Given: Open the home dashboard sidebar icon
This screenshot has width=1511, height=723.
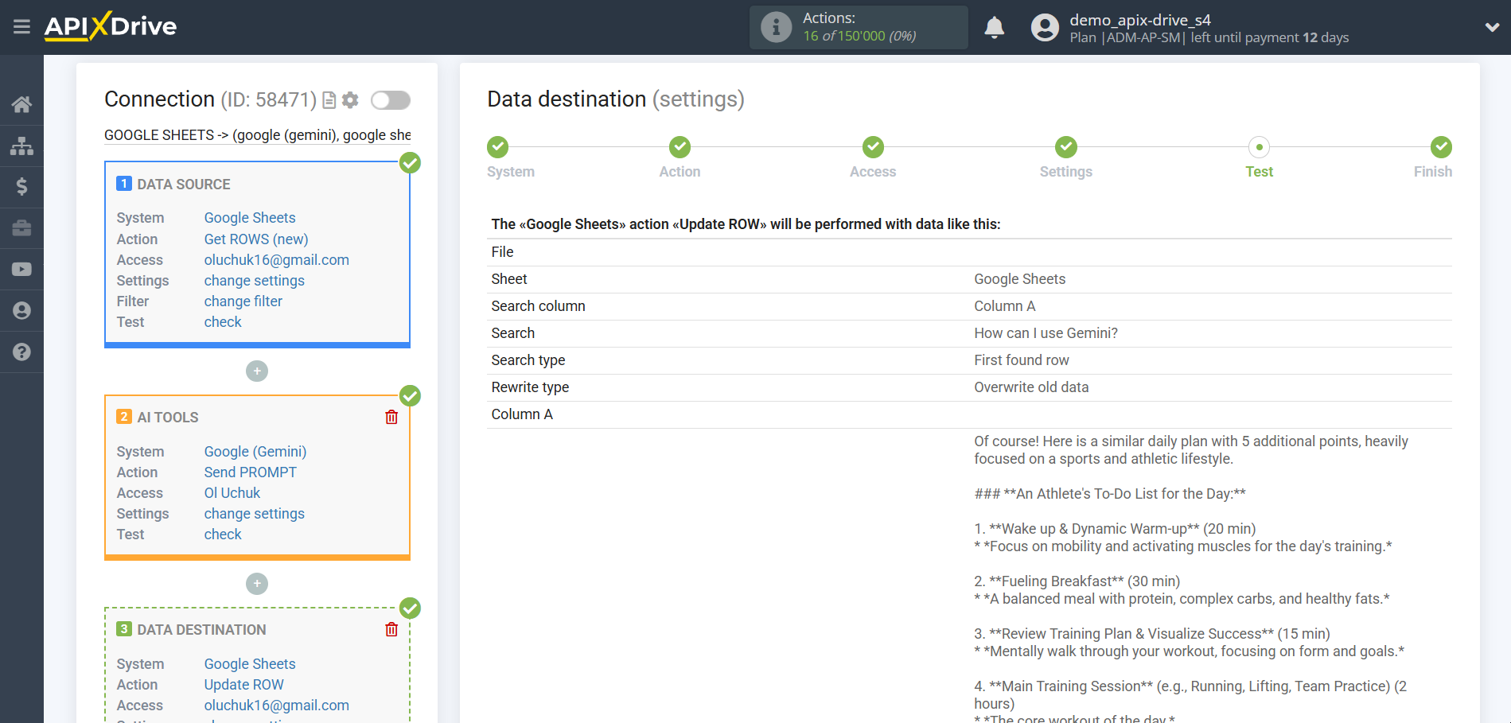Looking at the screenshot, I should (x=21, y=104).
